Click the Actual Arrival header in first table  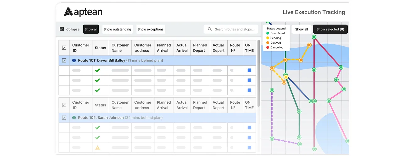(182, 48)
